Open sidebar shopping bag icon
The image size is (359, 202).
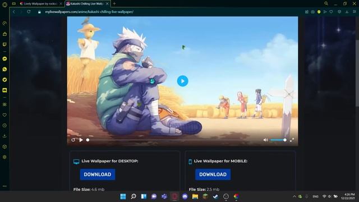4,34
